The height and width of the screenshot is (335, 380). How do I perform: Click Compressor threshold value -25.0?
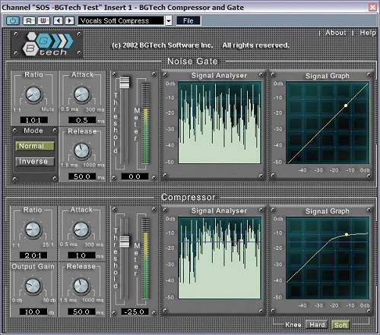click(135, 311)
